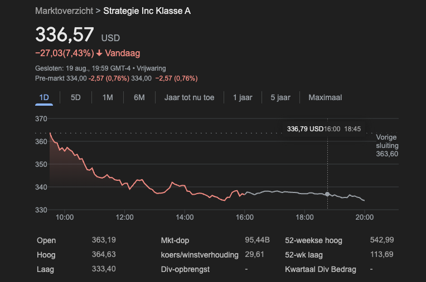
Task: Click the USD currency label
Action: [x=110, y=38]
